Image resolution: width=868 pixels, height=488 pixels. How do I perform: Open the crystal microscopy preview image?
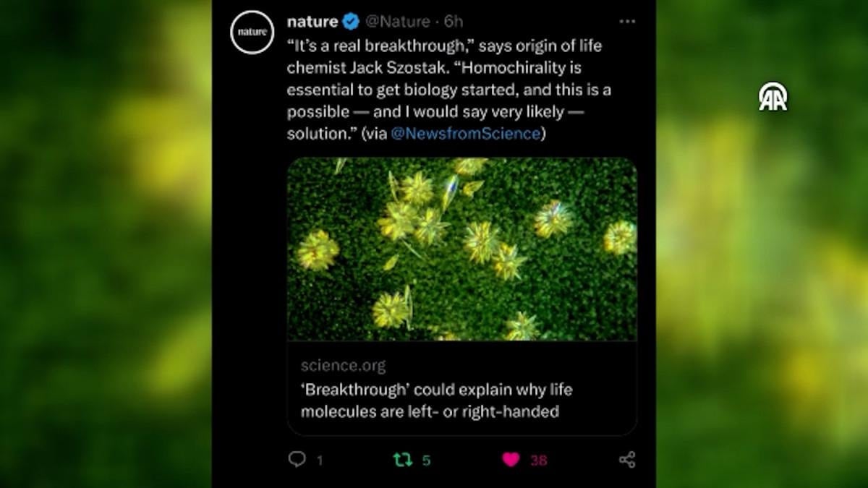point(461,249)
